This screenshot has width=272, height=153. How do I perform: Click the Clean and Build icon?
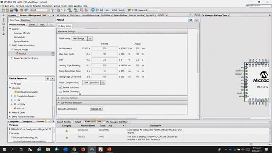59,10
